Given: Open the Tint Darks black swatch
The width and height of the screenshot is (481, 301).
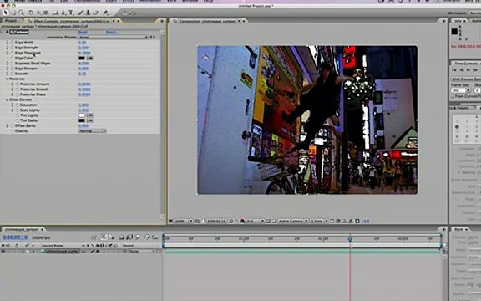Looking at the screenshot, I should pos(82,120).
